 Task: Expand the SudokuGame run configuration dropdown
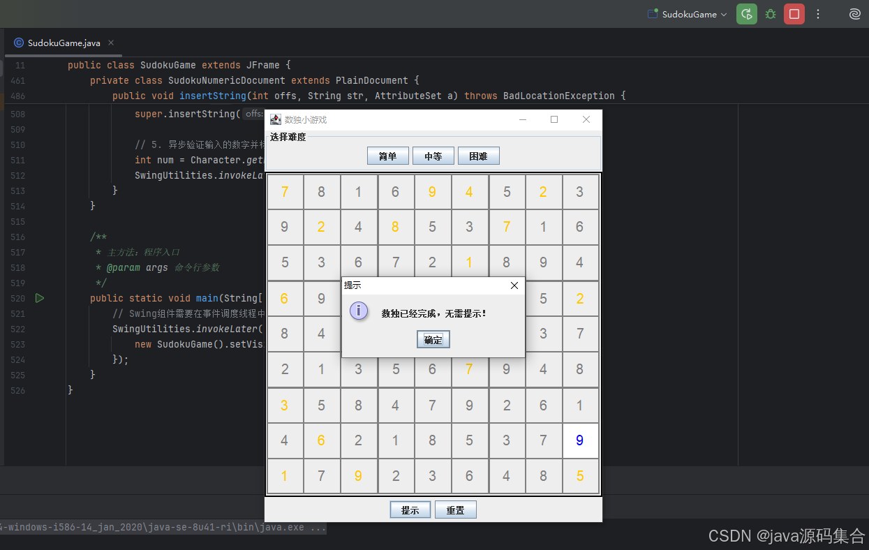(x=688, y=14)
